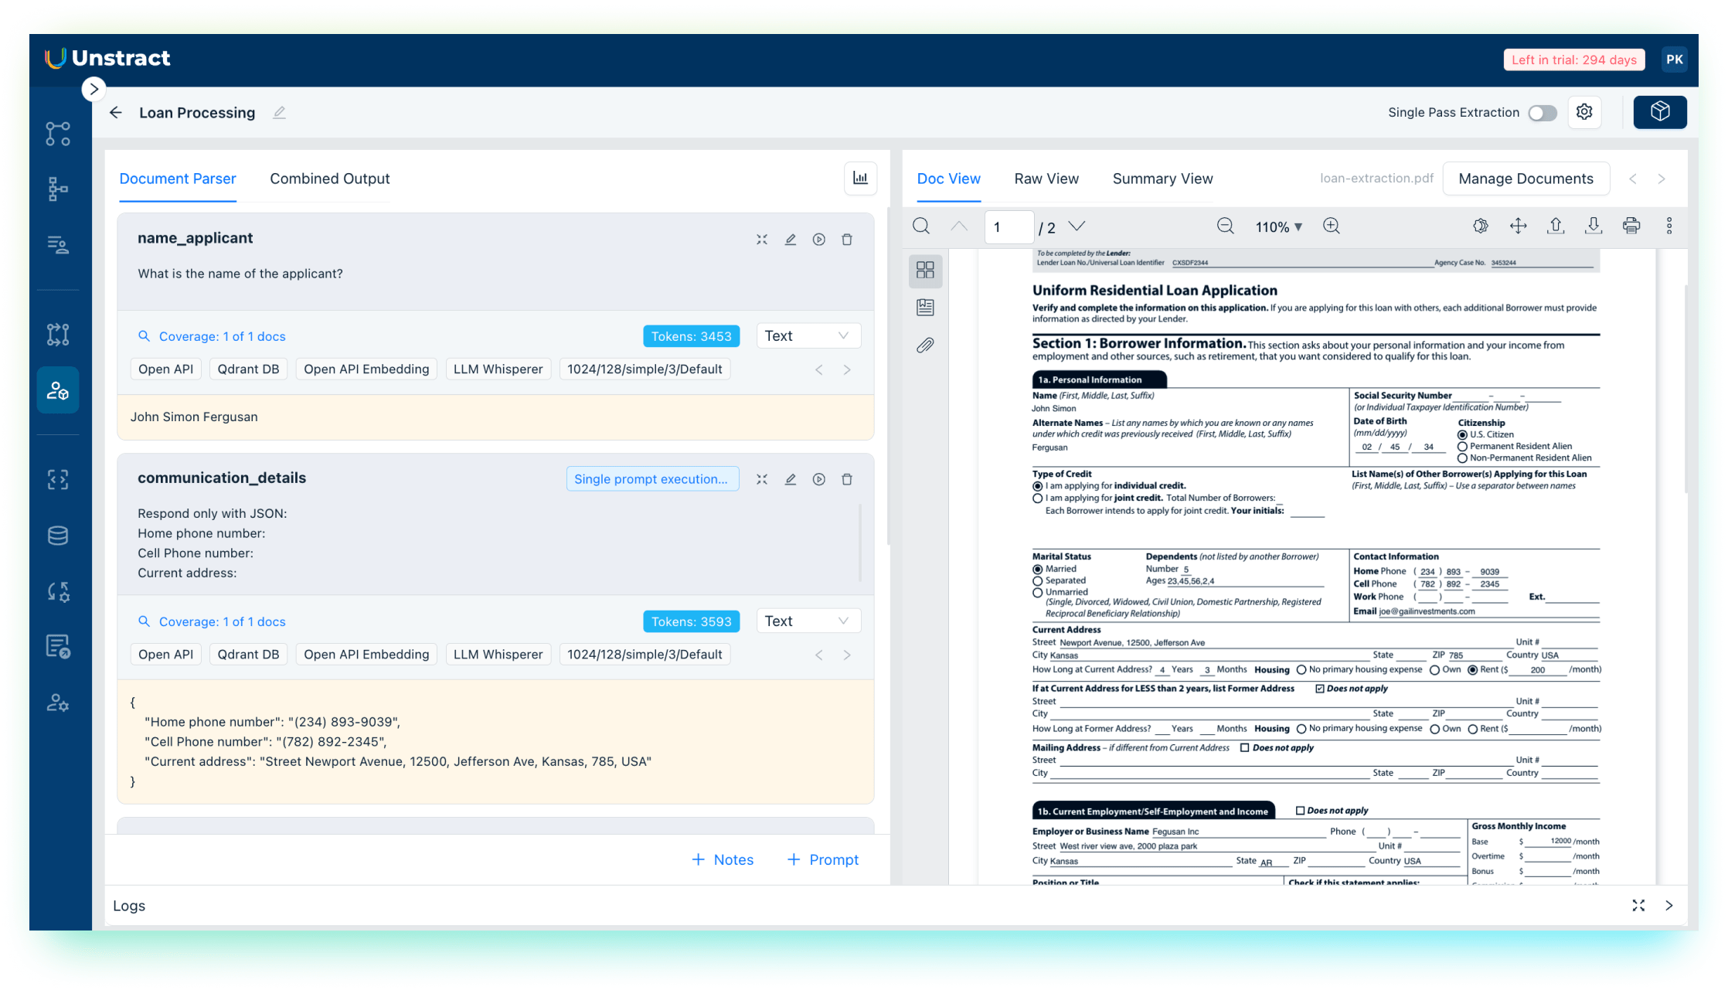Click the Manage Documents button

tap(1526, 179)
